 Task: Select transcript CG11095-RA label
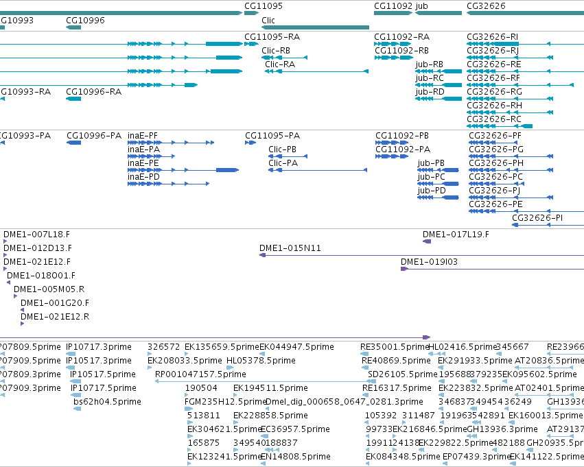coord(272,37)
